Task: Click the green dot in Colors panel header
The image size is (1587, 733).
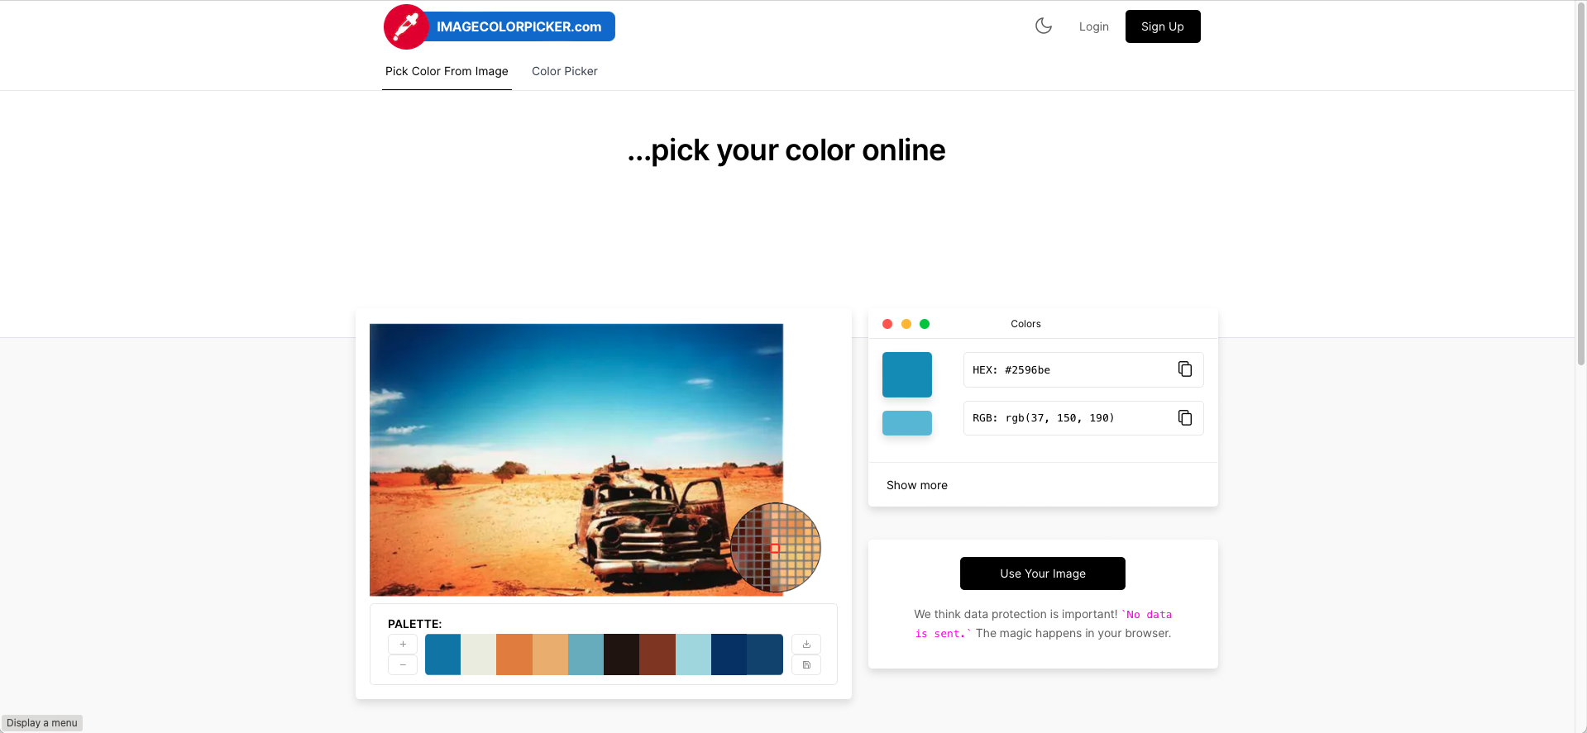Action: pyautogui.click(x=925, y=324)
